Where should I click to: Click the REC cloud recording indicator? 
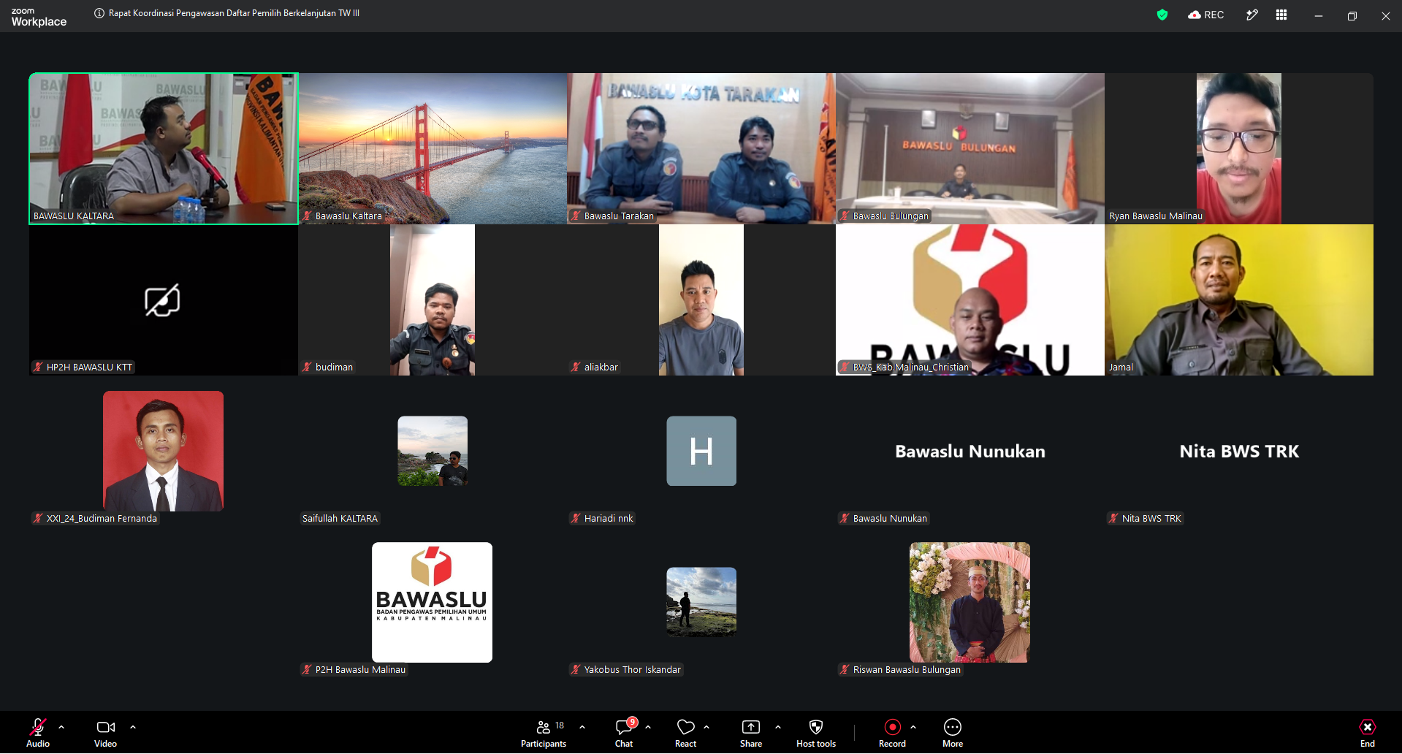(x=1206, y=15)
